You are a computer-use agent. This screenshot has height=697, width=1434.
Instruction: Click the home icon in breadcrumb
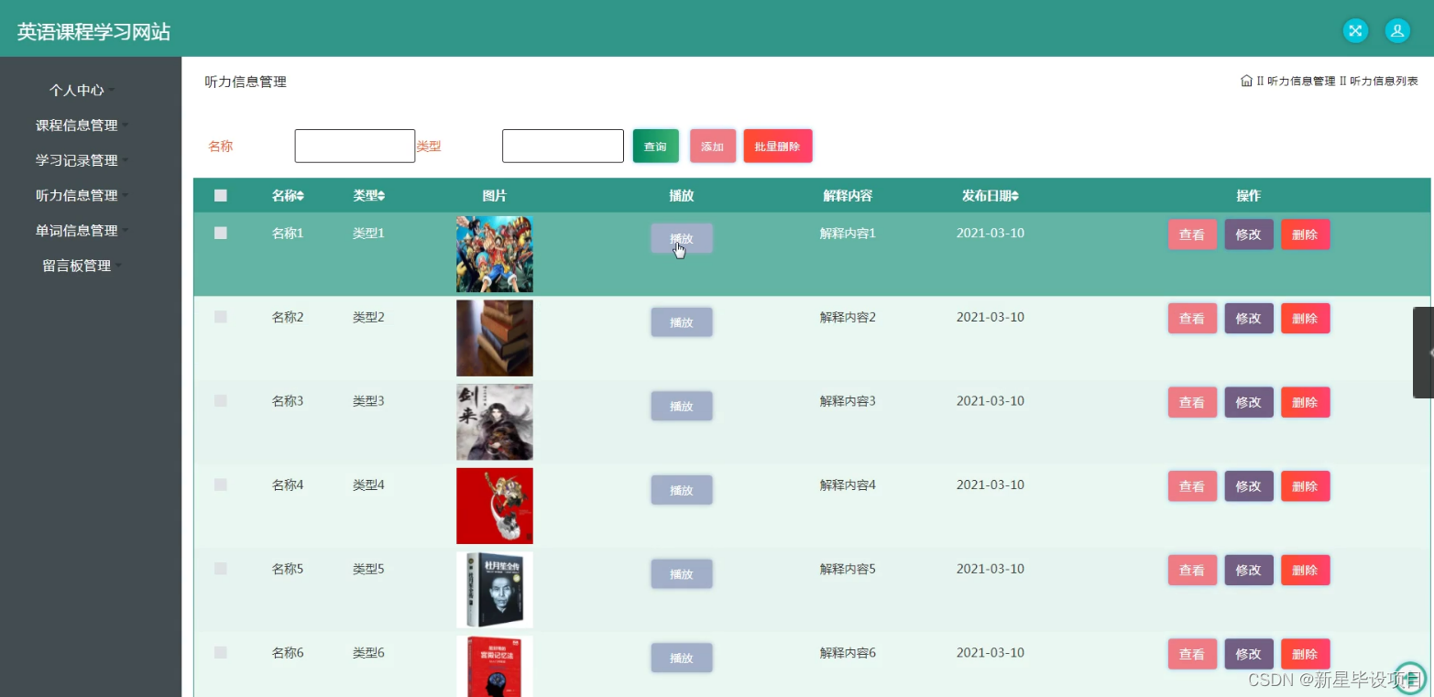pos(1245,81)
